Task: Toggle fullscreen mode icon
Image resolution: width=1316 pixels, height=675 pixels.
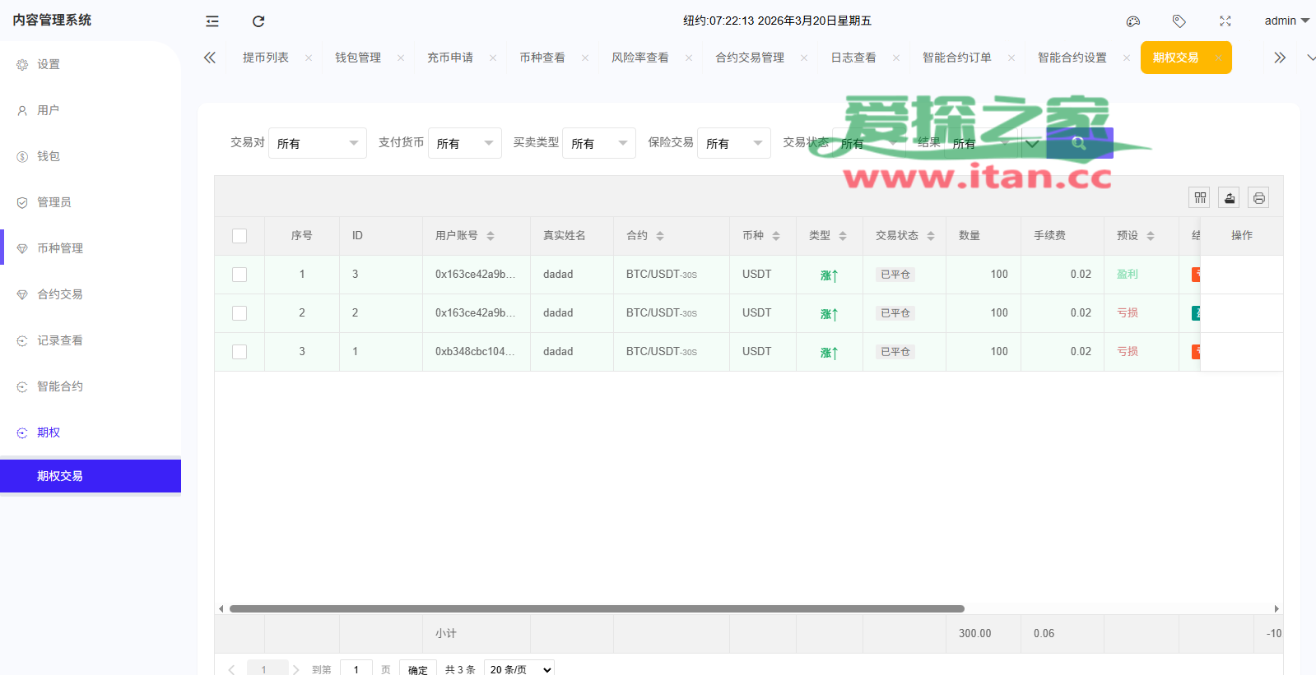Action: (x=1225, y=21)
